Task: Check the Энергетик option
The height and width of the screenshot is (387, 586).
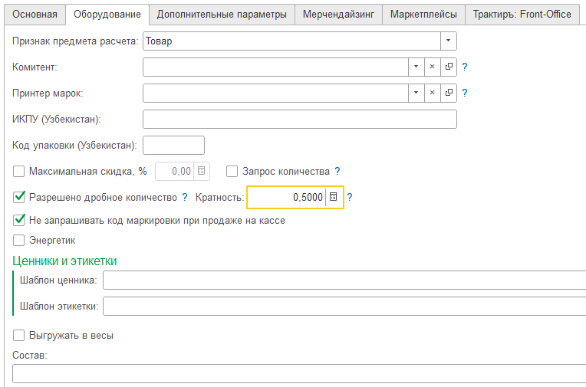Action: click(19, 240)
